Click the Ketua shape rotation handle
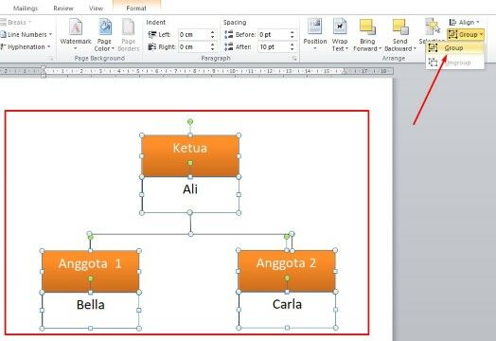496x341 pixels. tap(190, 121)
